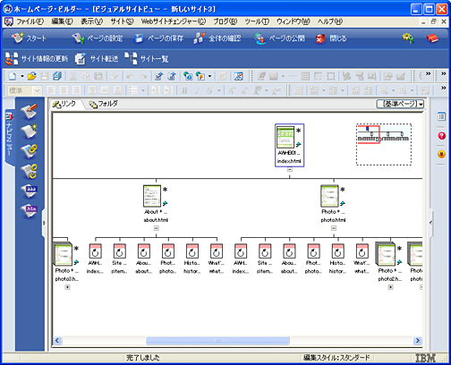Click the open folder icon

pos(31,76)
